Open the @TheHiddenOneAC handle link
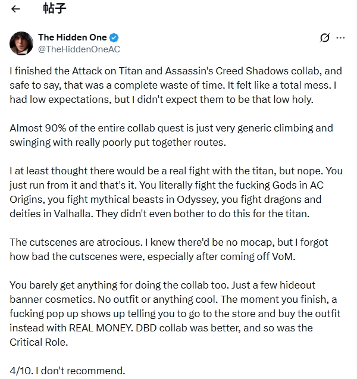 click(79, 49)
